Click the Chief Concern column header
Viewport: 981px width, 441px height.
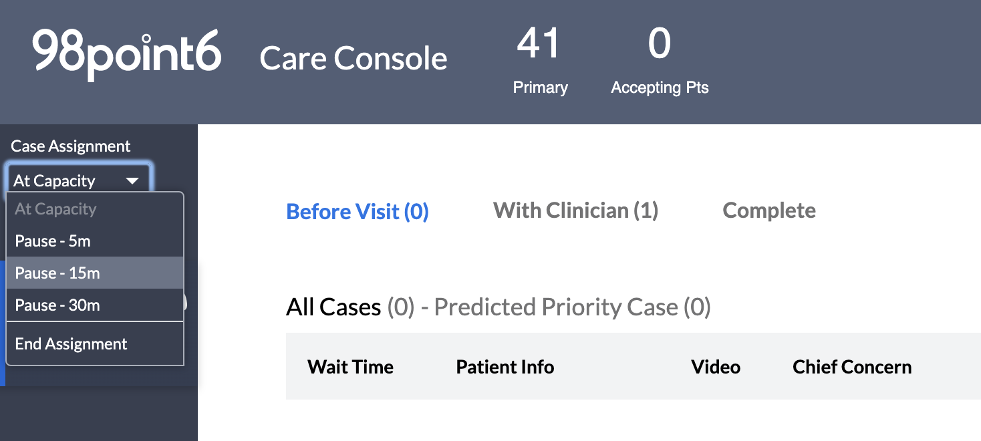[852, 367]
